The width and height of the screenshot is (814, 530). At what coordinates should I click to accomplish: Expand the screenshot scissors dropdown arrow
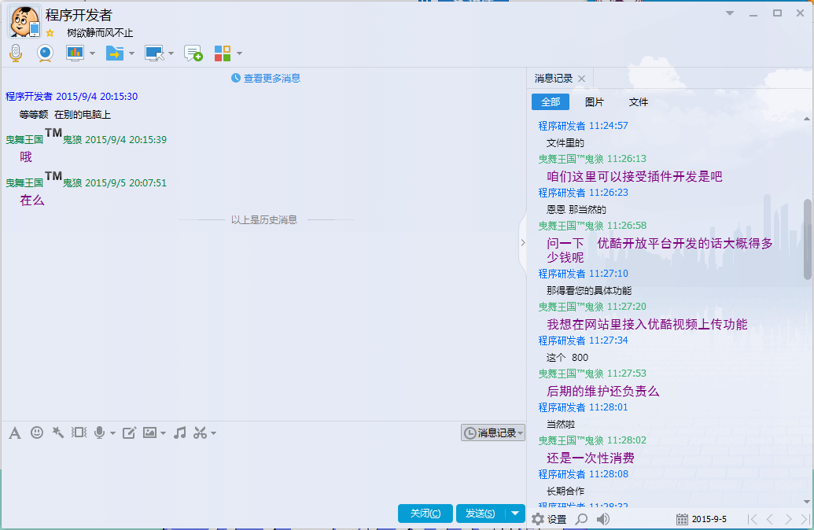click(213, 433)
